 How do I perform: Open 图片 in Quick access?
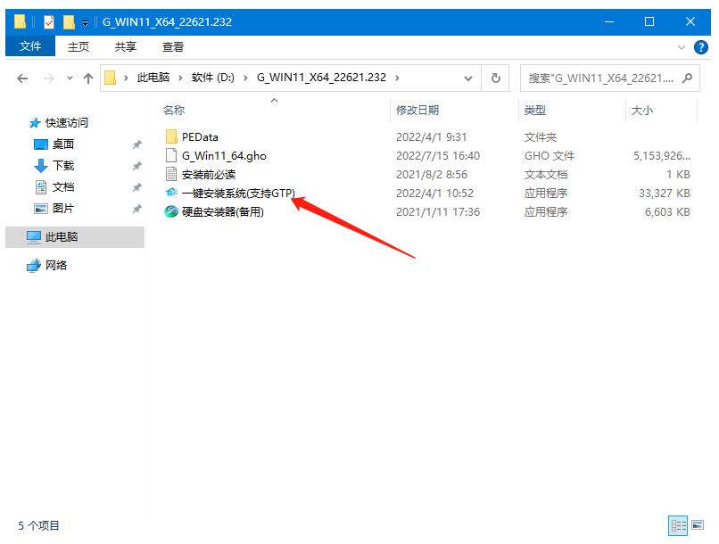pyautogui.click(x=63, y=209)
